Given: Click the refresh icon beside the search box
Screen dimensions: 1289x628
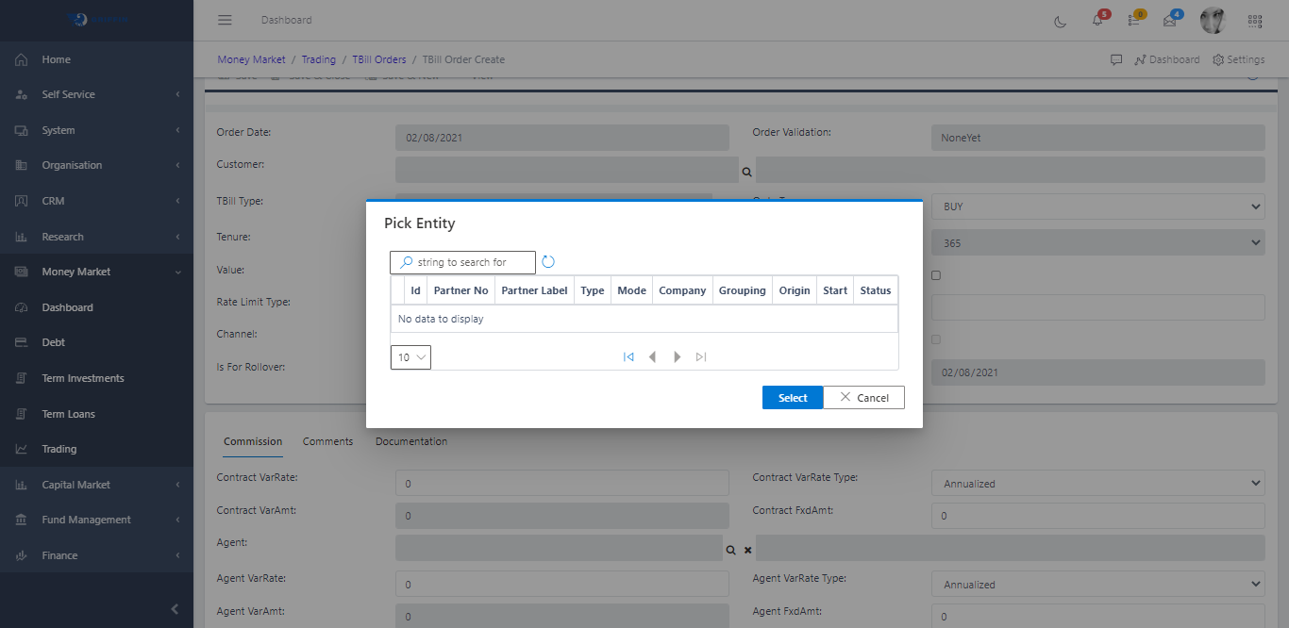Looking at the screenshot, I should coord(548,262).
